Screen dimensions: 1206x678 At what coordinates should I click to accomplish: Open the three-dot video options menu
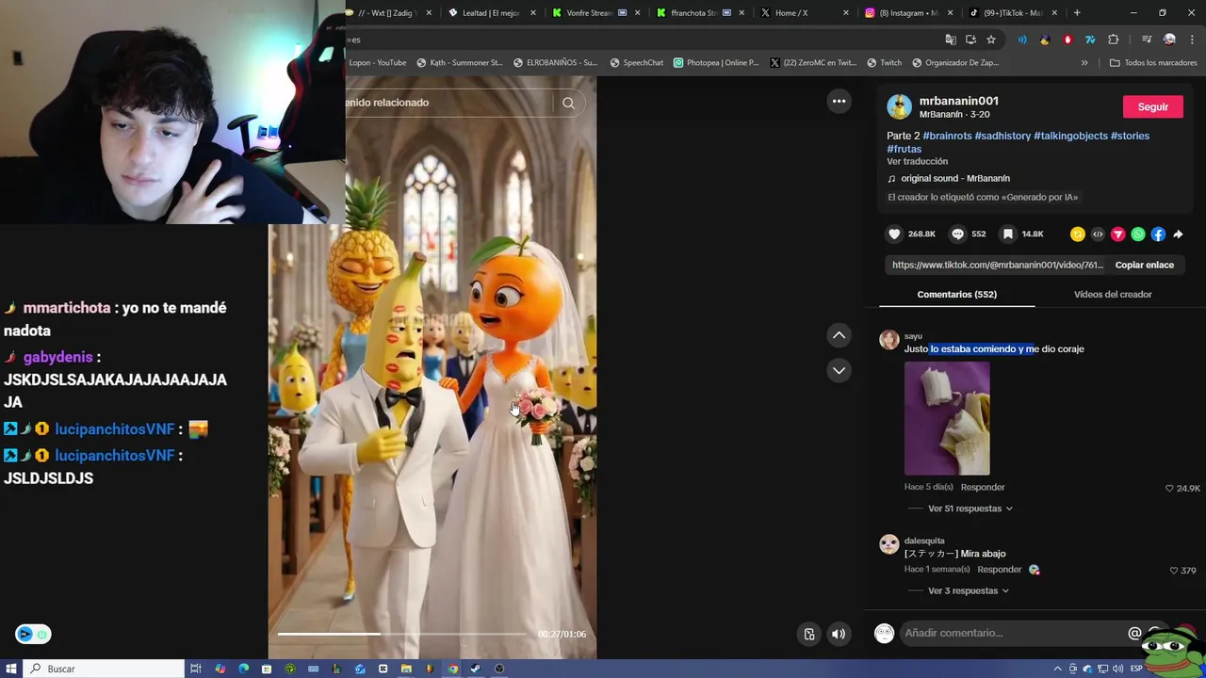point(839,102)
